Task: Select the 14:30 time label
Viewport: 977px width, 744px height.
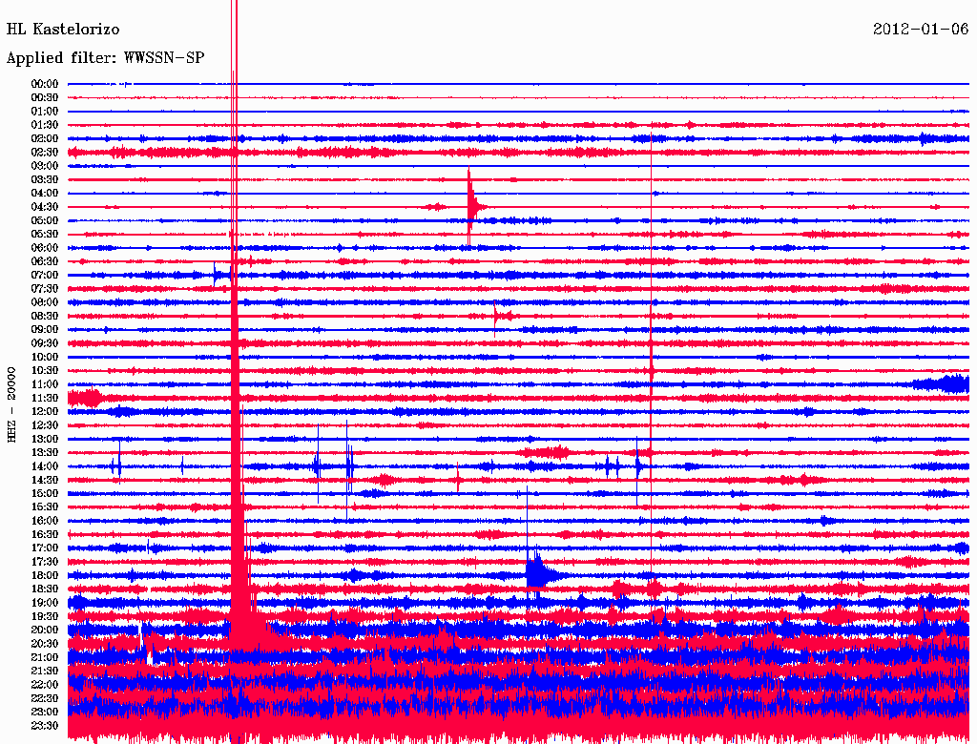Action: point(45,480)
